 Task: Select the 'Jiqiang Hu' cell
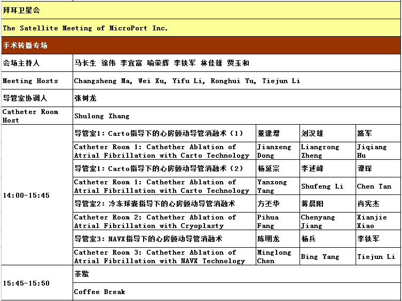[x=378, y=151]
